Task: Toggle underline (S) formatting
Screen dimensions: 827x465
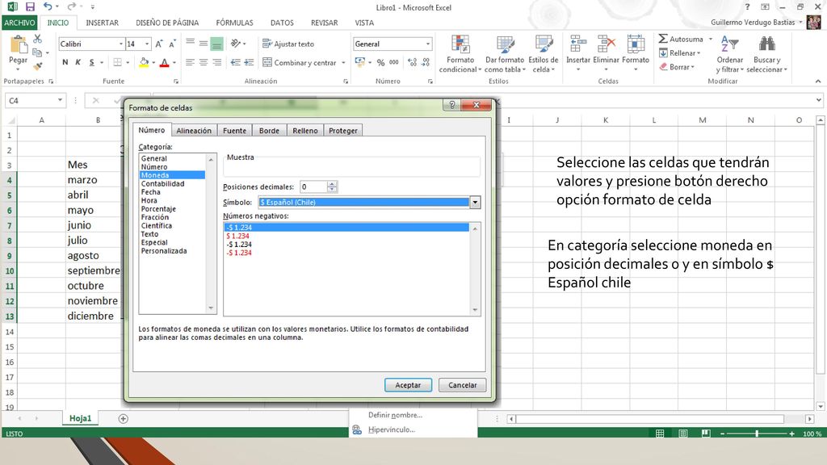Action: [92, 62]
